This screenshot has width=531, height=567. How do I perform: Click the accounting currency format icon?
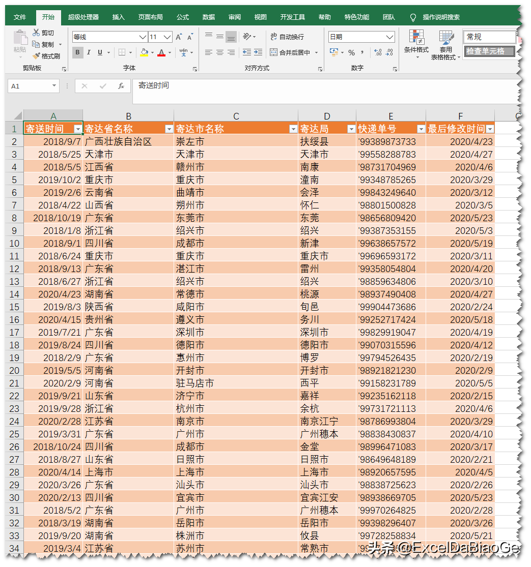tap(334, 52)
